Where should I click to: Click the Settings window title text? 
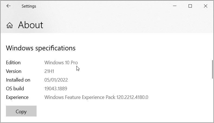(x=29, y=6)
